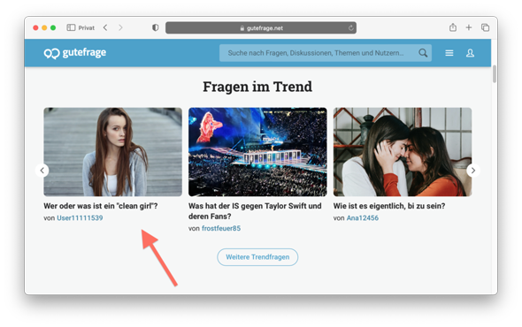Visit profile User11111539
522x327 pixels.
point(80,218)
